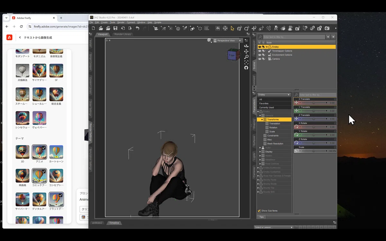Toggle visibility eye for Tonemapper Options
386x241 pixels.
pyautogui.click(x=260, y=51)
